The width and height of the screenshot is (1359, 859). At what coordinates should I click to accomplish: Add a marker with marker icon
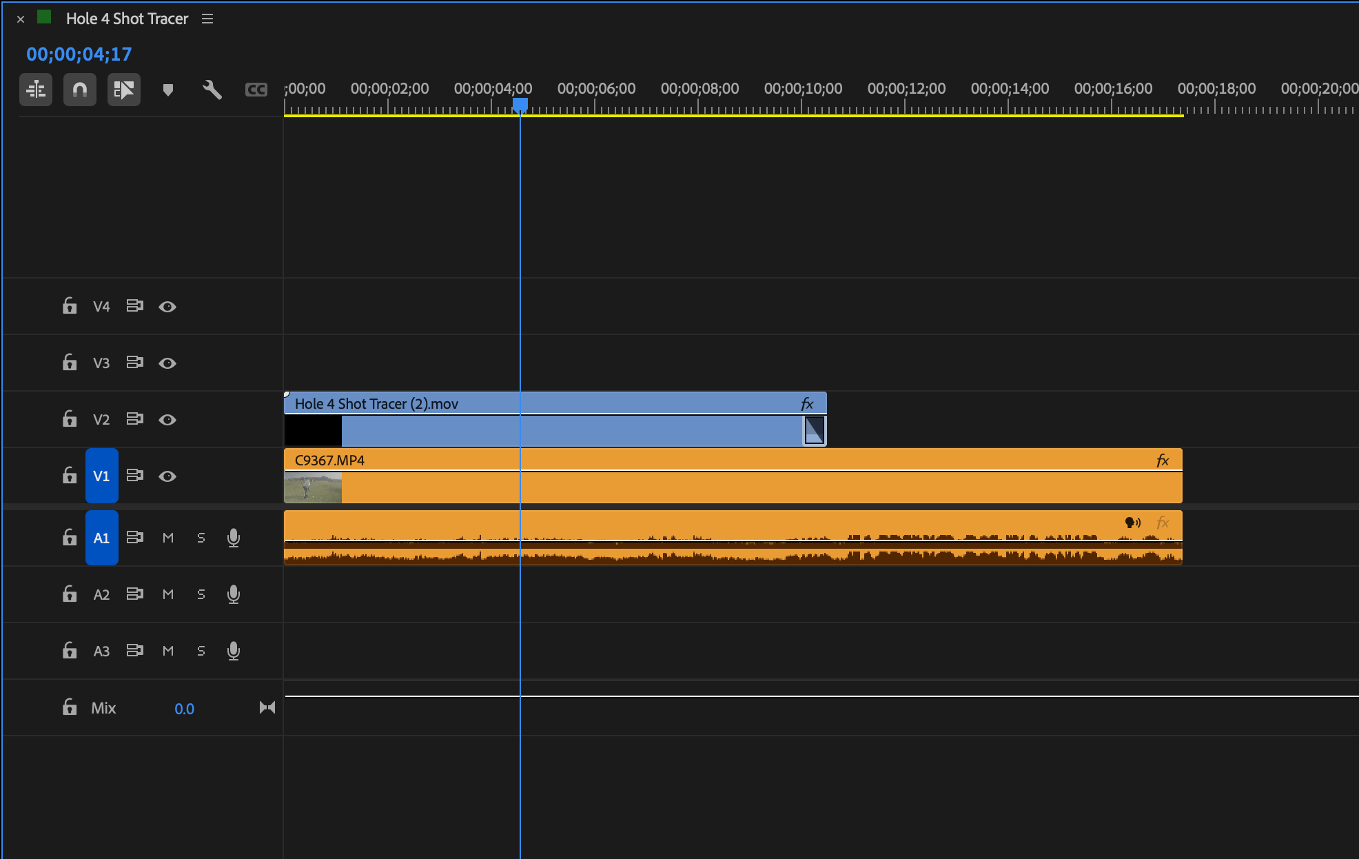point(167,90)
